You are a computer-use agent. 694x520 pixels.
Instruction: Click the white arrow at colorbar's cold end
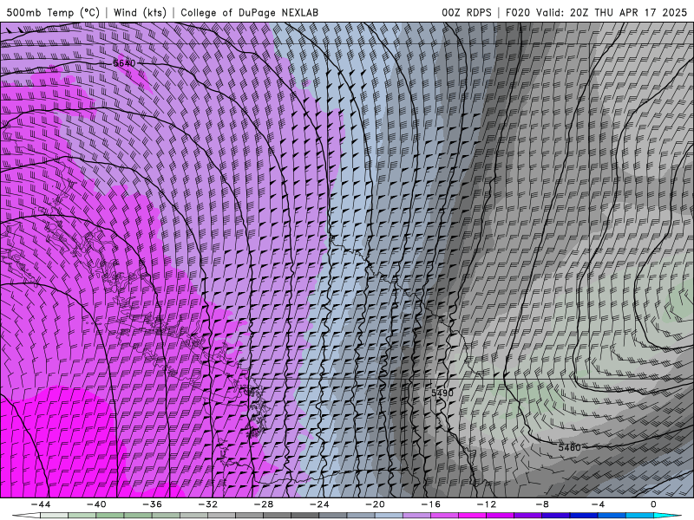point(26,516)
